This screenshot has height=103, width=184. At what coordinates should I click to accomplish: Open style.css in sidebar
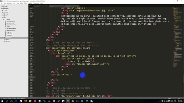[7, 39]
